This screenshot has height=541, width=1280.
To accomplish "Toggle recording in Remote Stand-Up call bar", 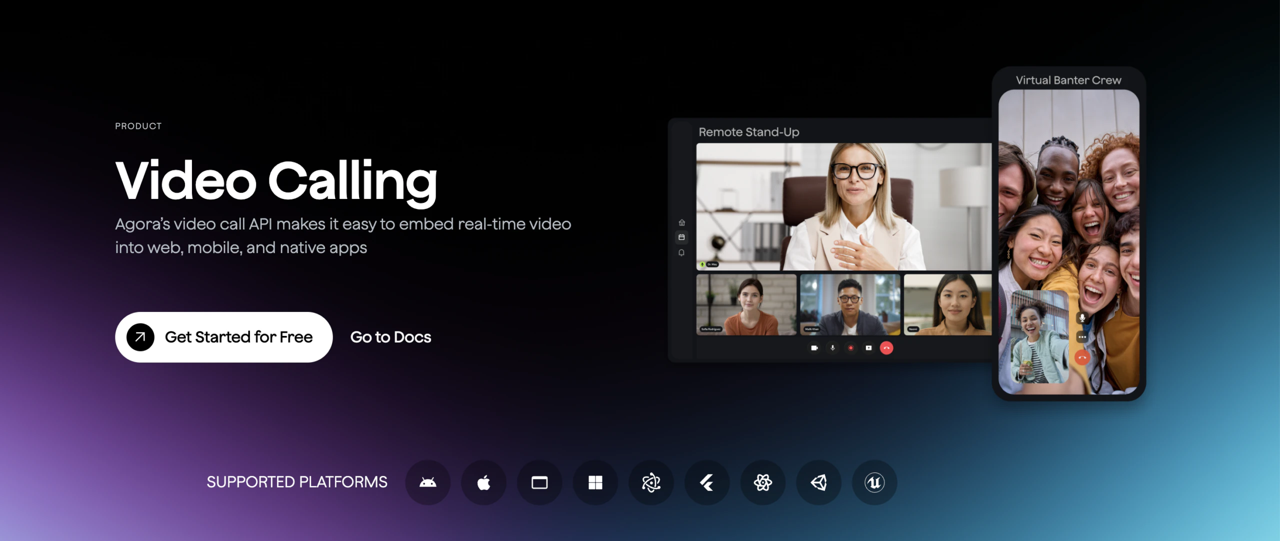I will (x=850, y=348).
